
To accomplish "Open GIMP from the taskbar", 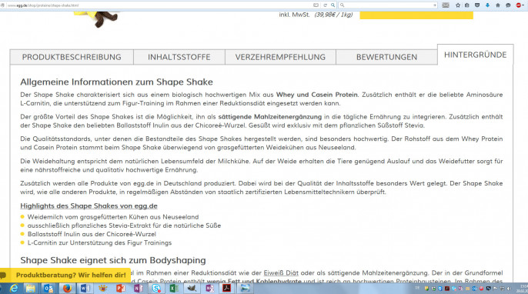I will (x=192, y=289).
